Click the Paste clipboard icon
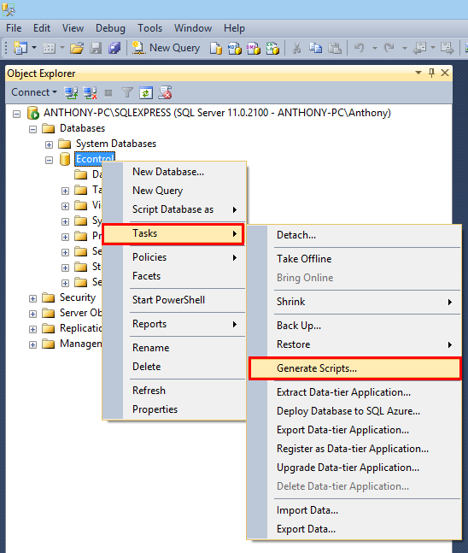Image resolution: width=468 pixels, height=553 pixels. (x=335, y=48)
